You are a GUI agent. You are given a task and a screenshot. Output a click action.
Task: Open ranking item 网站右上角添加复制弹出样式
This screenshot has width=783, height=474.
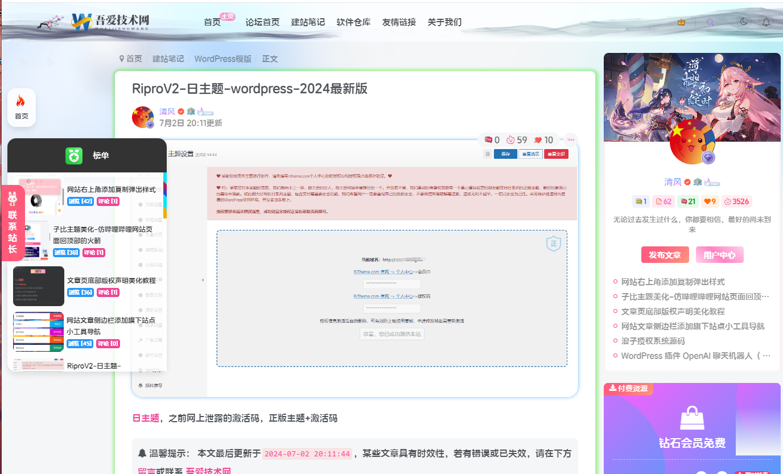pos(112,189)
